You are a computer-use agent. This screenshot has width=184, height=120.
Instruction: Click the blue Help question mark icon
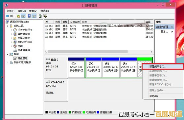pos(29,16)
